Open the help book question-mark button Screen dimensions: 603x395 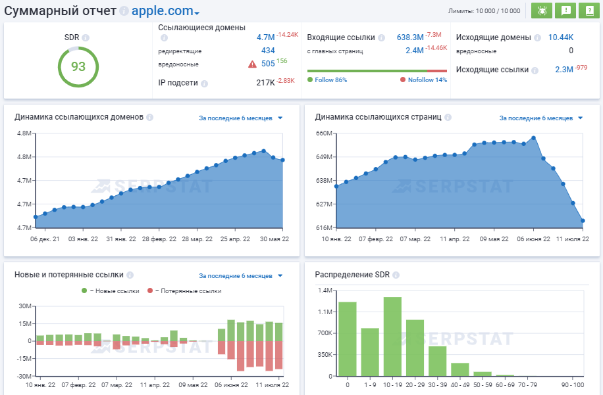(588, 11)
